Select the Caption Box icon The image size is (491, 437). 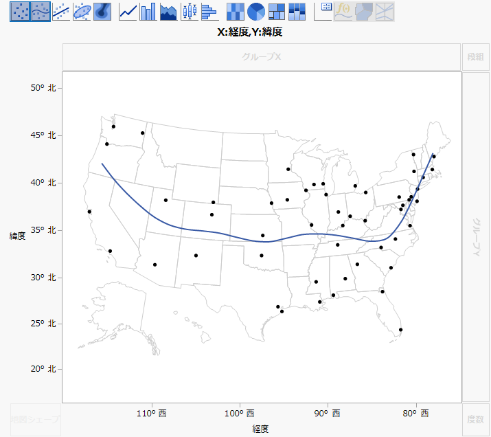pyautogui.click(x=323, y=12)
